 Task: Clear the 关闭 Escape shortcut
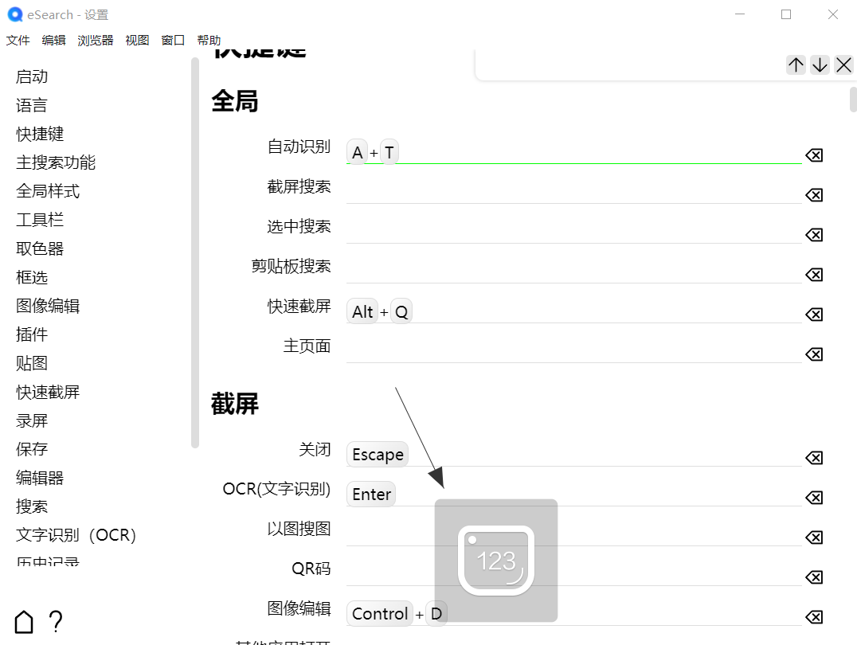[813, 458]
